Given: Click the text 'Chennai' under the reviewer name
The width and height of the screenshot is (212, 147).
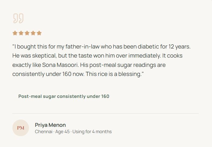Looking at the screenshot, I should 43,132.
